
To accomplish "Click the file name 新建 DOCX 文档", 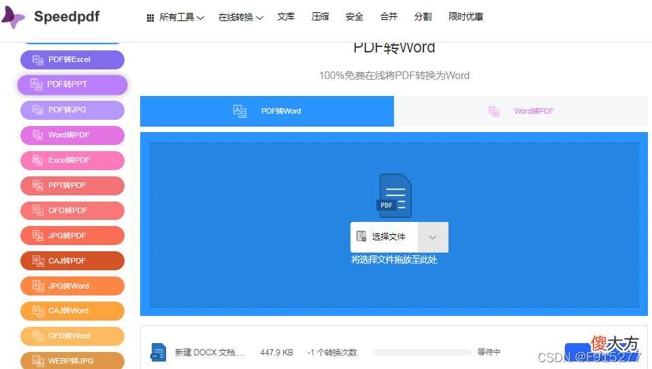I will [x=210, y=353].
